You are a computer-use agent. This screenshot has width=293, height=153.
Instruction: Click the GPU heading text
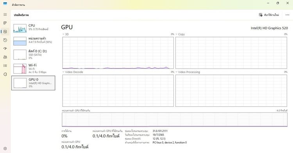pos(67,27)
